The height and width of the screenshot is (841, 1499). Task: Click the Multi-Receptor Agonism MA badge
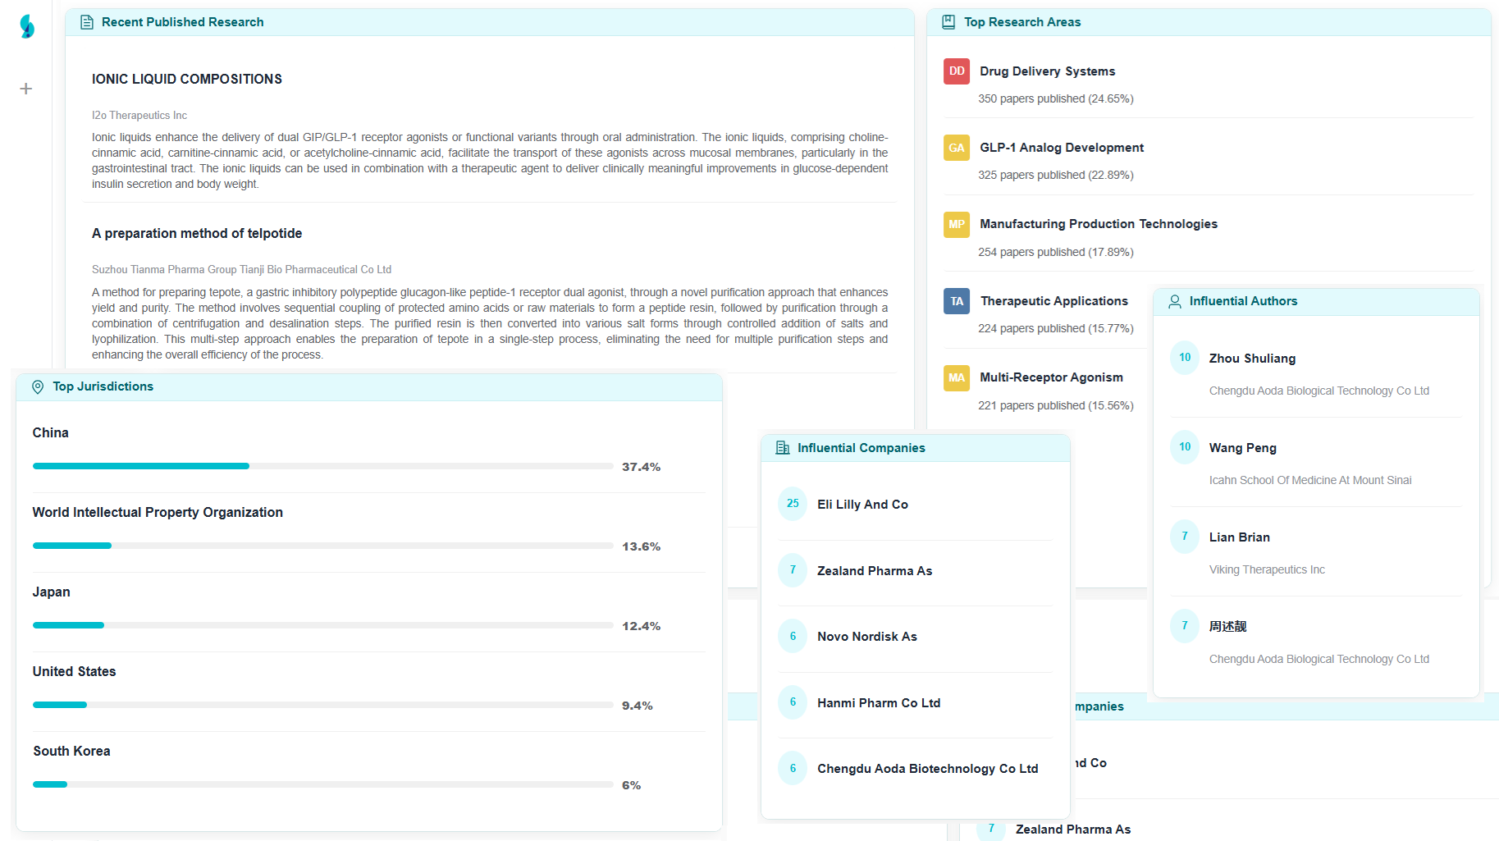(x=957, y=377)
